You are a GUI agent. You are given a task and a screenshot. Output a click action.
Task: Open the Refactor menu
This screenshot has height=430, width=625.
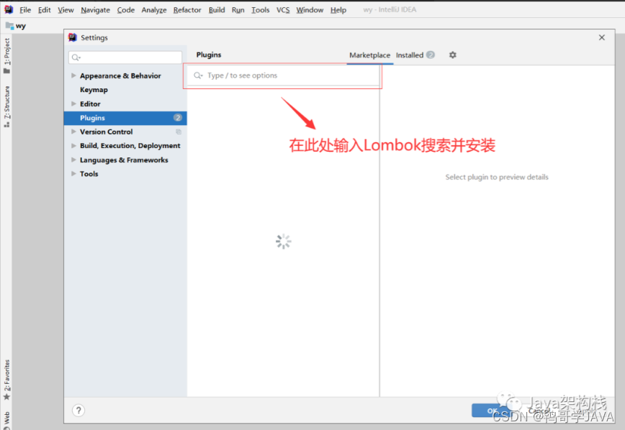(187, 10)
